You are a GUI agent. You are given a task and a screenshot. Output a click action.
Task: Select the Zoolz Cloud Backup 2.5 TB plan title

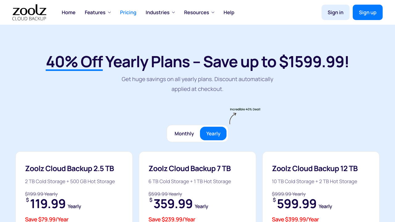(x=69, y=169)
